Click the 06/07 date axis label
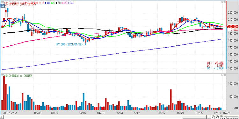 click(162, 113)
